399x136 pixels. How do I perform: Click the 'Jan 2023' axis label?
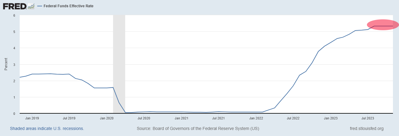tap(331, 118)
